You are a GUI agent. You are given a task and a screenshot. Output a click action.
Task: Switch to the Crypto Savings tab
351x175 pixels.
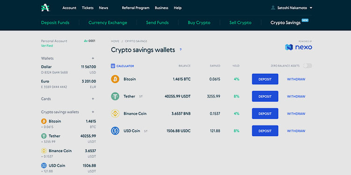(285, 22)
